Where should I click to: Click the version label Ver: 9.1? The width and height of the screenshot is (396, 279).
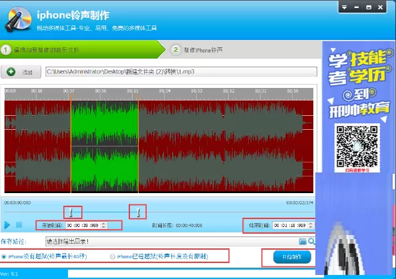coord(9,274)
